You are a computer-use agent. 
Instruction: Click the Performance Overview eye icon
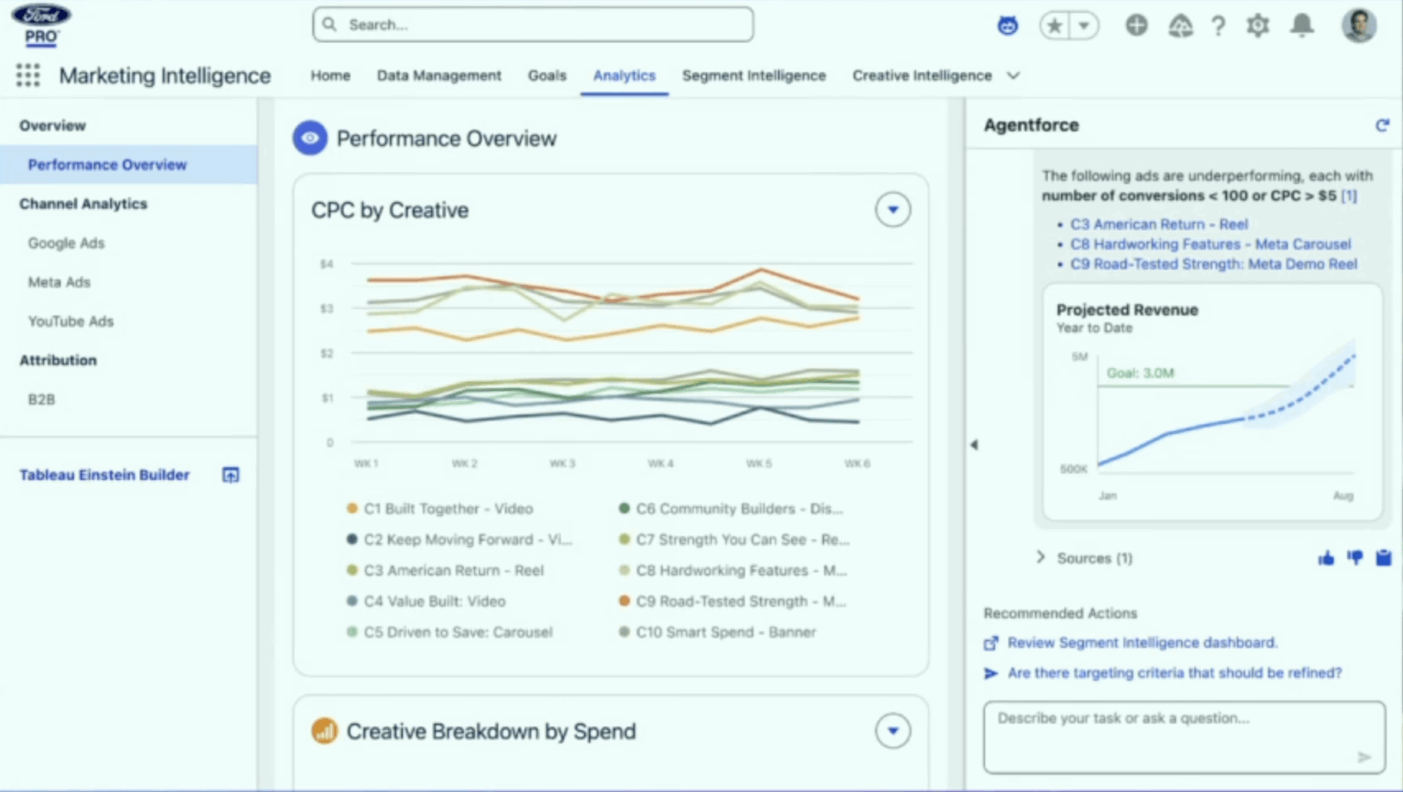click(x=310, y=138)
